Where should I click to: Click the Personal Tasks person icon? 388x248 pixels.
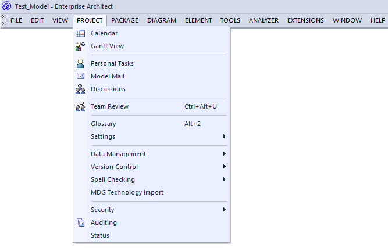tap(80, 63)
